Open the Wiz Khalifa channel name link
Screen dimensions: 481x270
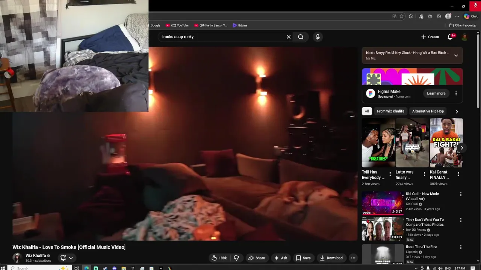pos(36,256)
